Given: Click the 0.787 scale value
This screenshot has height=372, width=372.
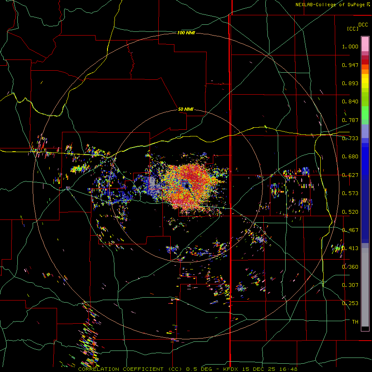Looking at the screenshot, I should coord(350,120).
